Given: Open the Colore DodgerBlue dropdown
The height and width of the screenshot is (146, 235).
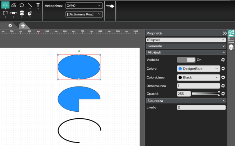Looking at the screenshot, I should 198,69.
